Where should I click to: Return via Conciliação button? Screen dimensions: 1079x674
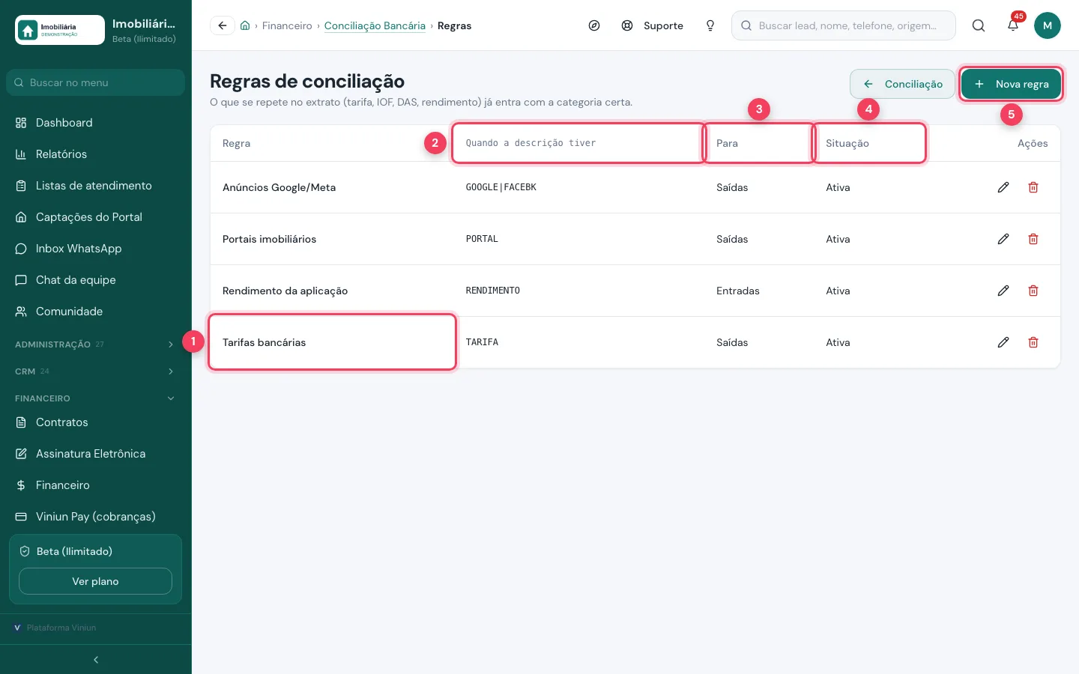[902, 84]
